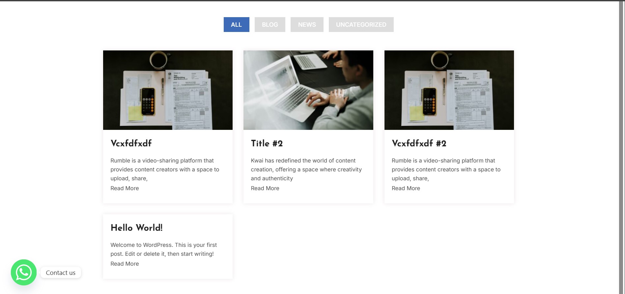This screenshot has height=294, width=625.
Task: Click the Vcxfdfxdf calculator thumbnail image
Action: 168,90
